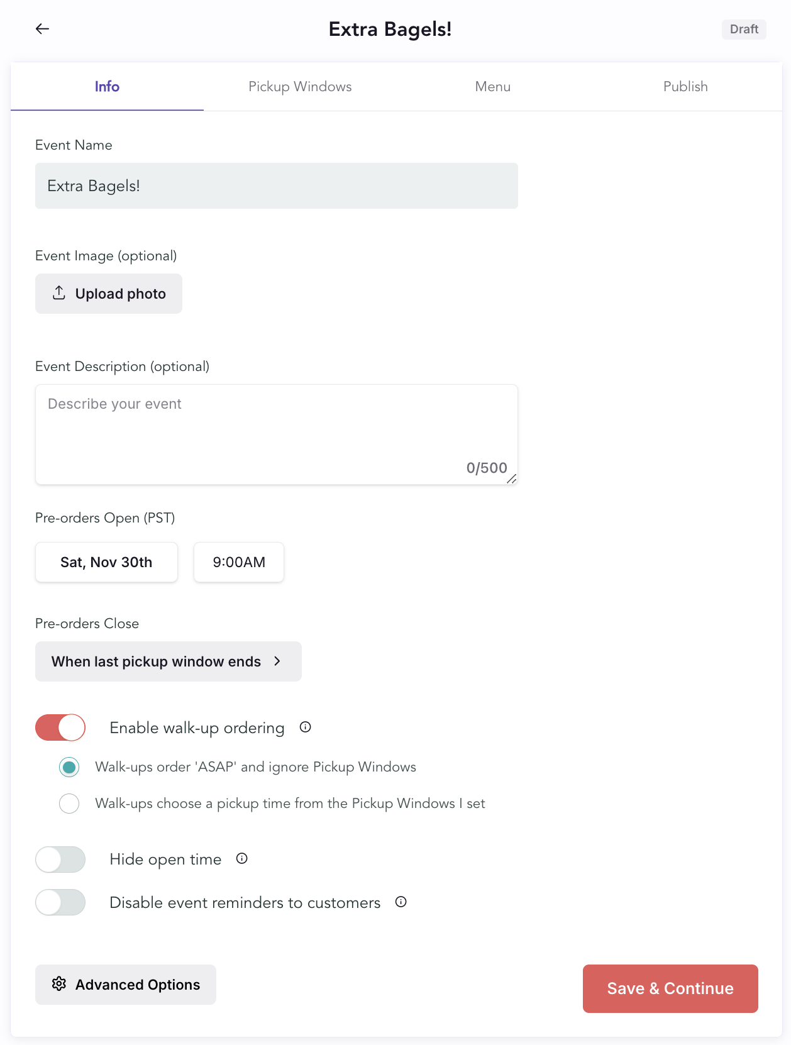Viewport: 791px width, 1045px height.
Task: Open the 9:00AM time picker
Action: tap(239, 562)
